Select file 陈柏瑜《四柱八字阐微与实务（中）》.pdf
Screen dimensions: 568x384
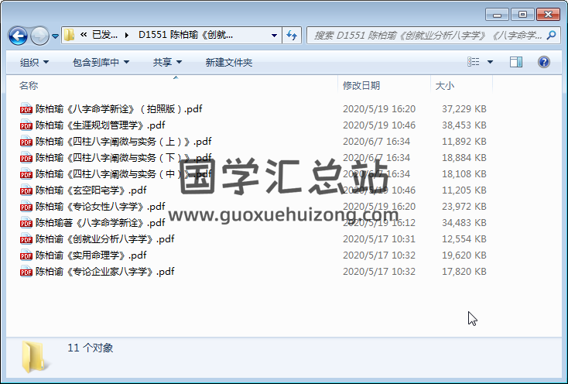[x=124, y=174]
